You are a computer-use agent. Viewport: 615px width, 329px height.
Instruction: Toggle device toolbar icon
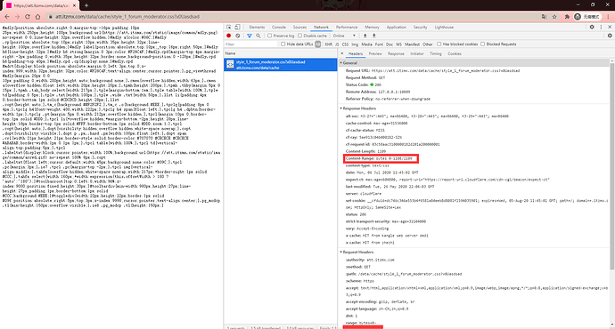tap(237, 27)
